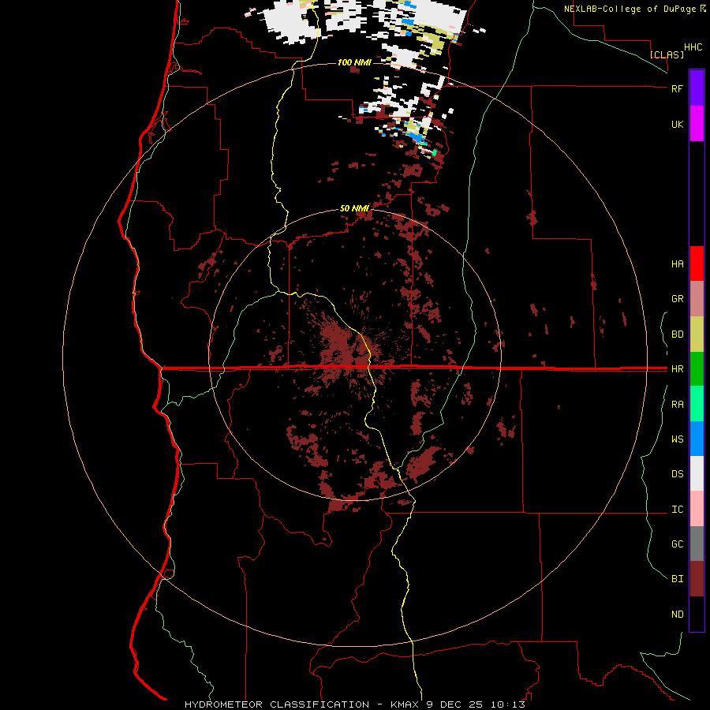Click the BD yellow legend swatch

click(x=697, y=334)
